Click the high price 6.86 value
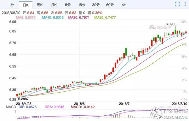The image size is (189, 121). [x=45, y=13]
